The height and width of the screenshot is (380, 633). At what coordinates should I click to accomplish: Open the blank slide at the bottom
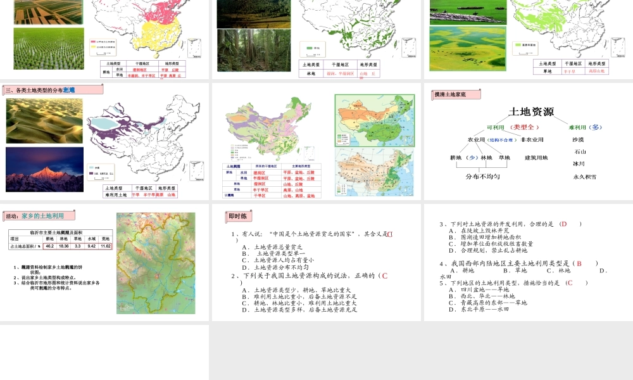[104, 352]
